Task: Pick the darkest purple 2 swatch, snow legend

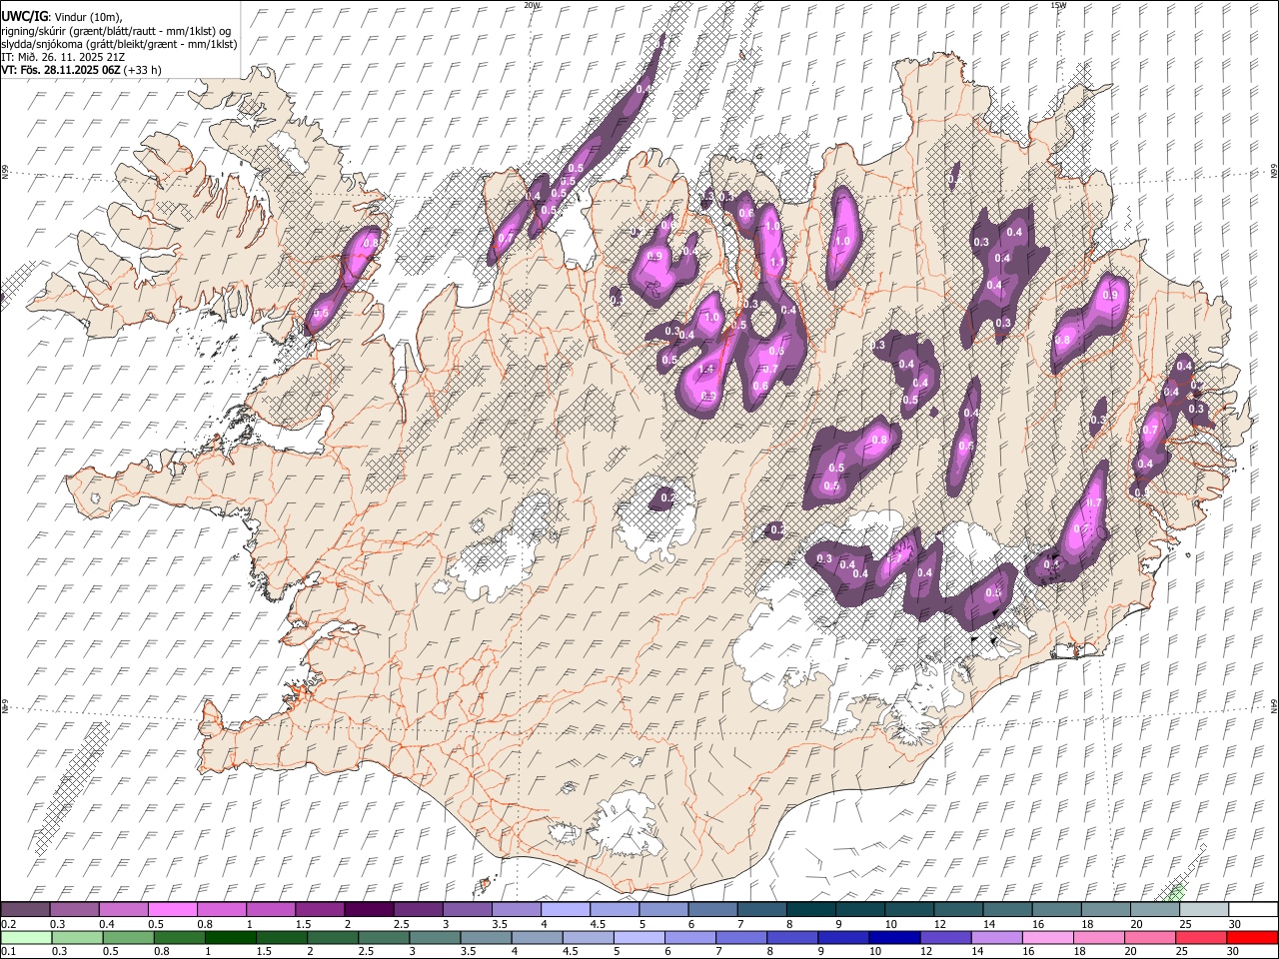Action: 369,909
